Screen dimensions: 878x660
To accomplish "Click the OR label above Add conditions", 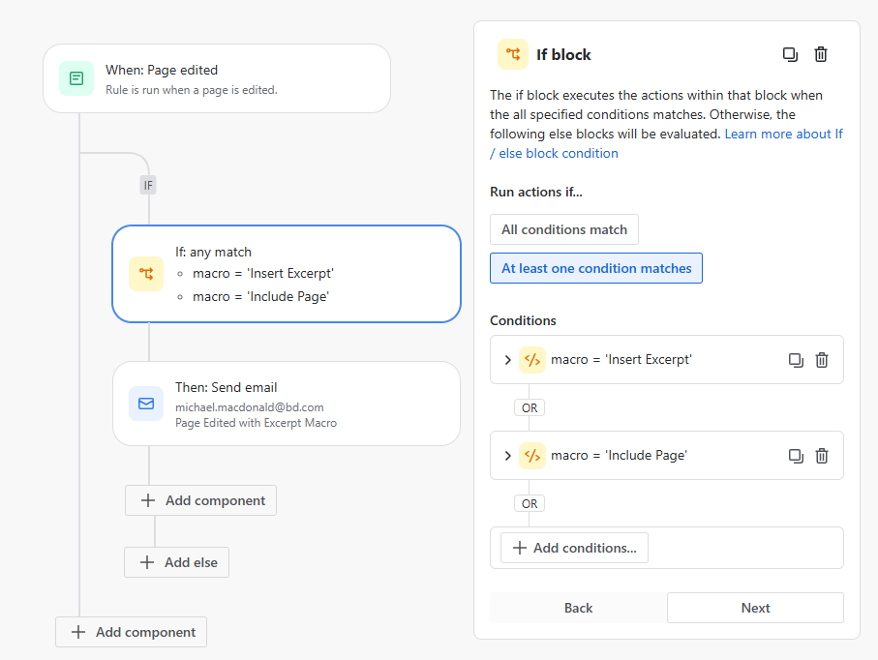I will 530,504.
